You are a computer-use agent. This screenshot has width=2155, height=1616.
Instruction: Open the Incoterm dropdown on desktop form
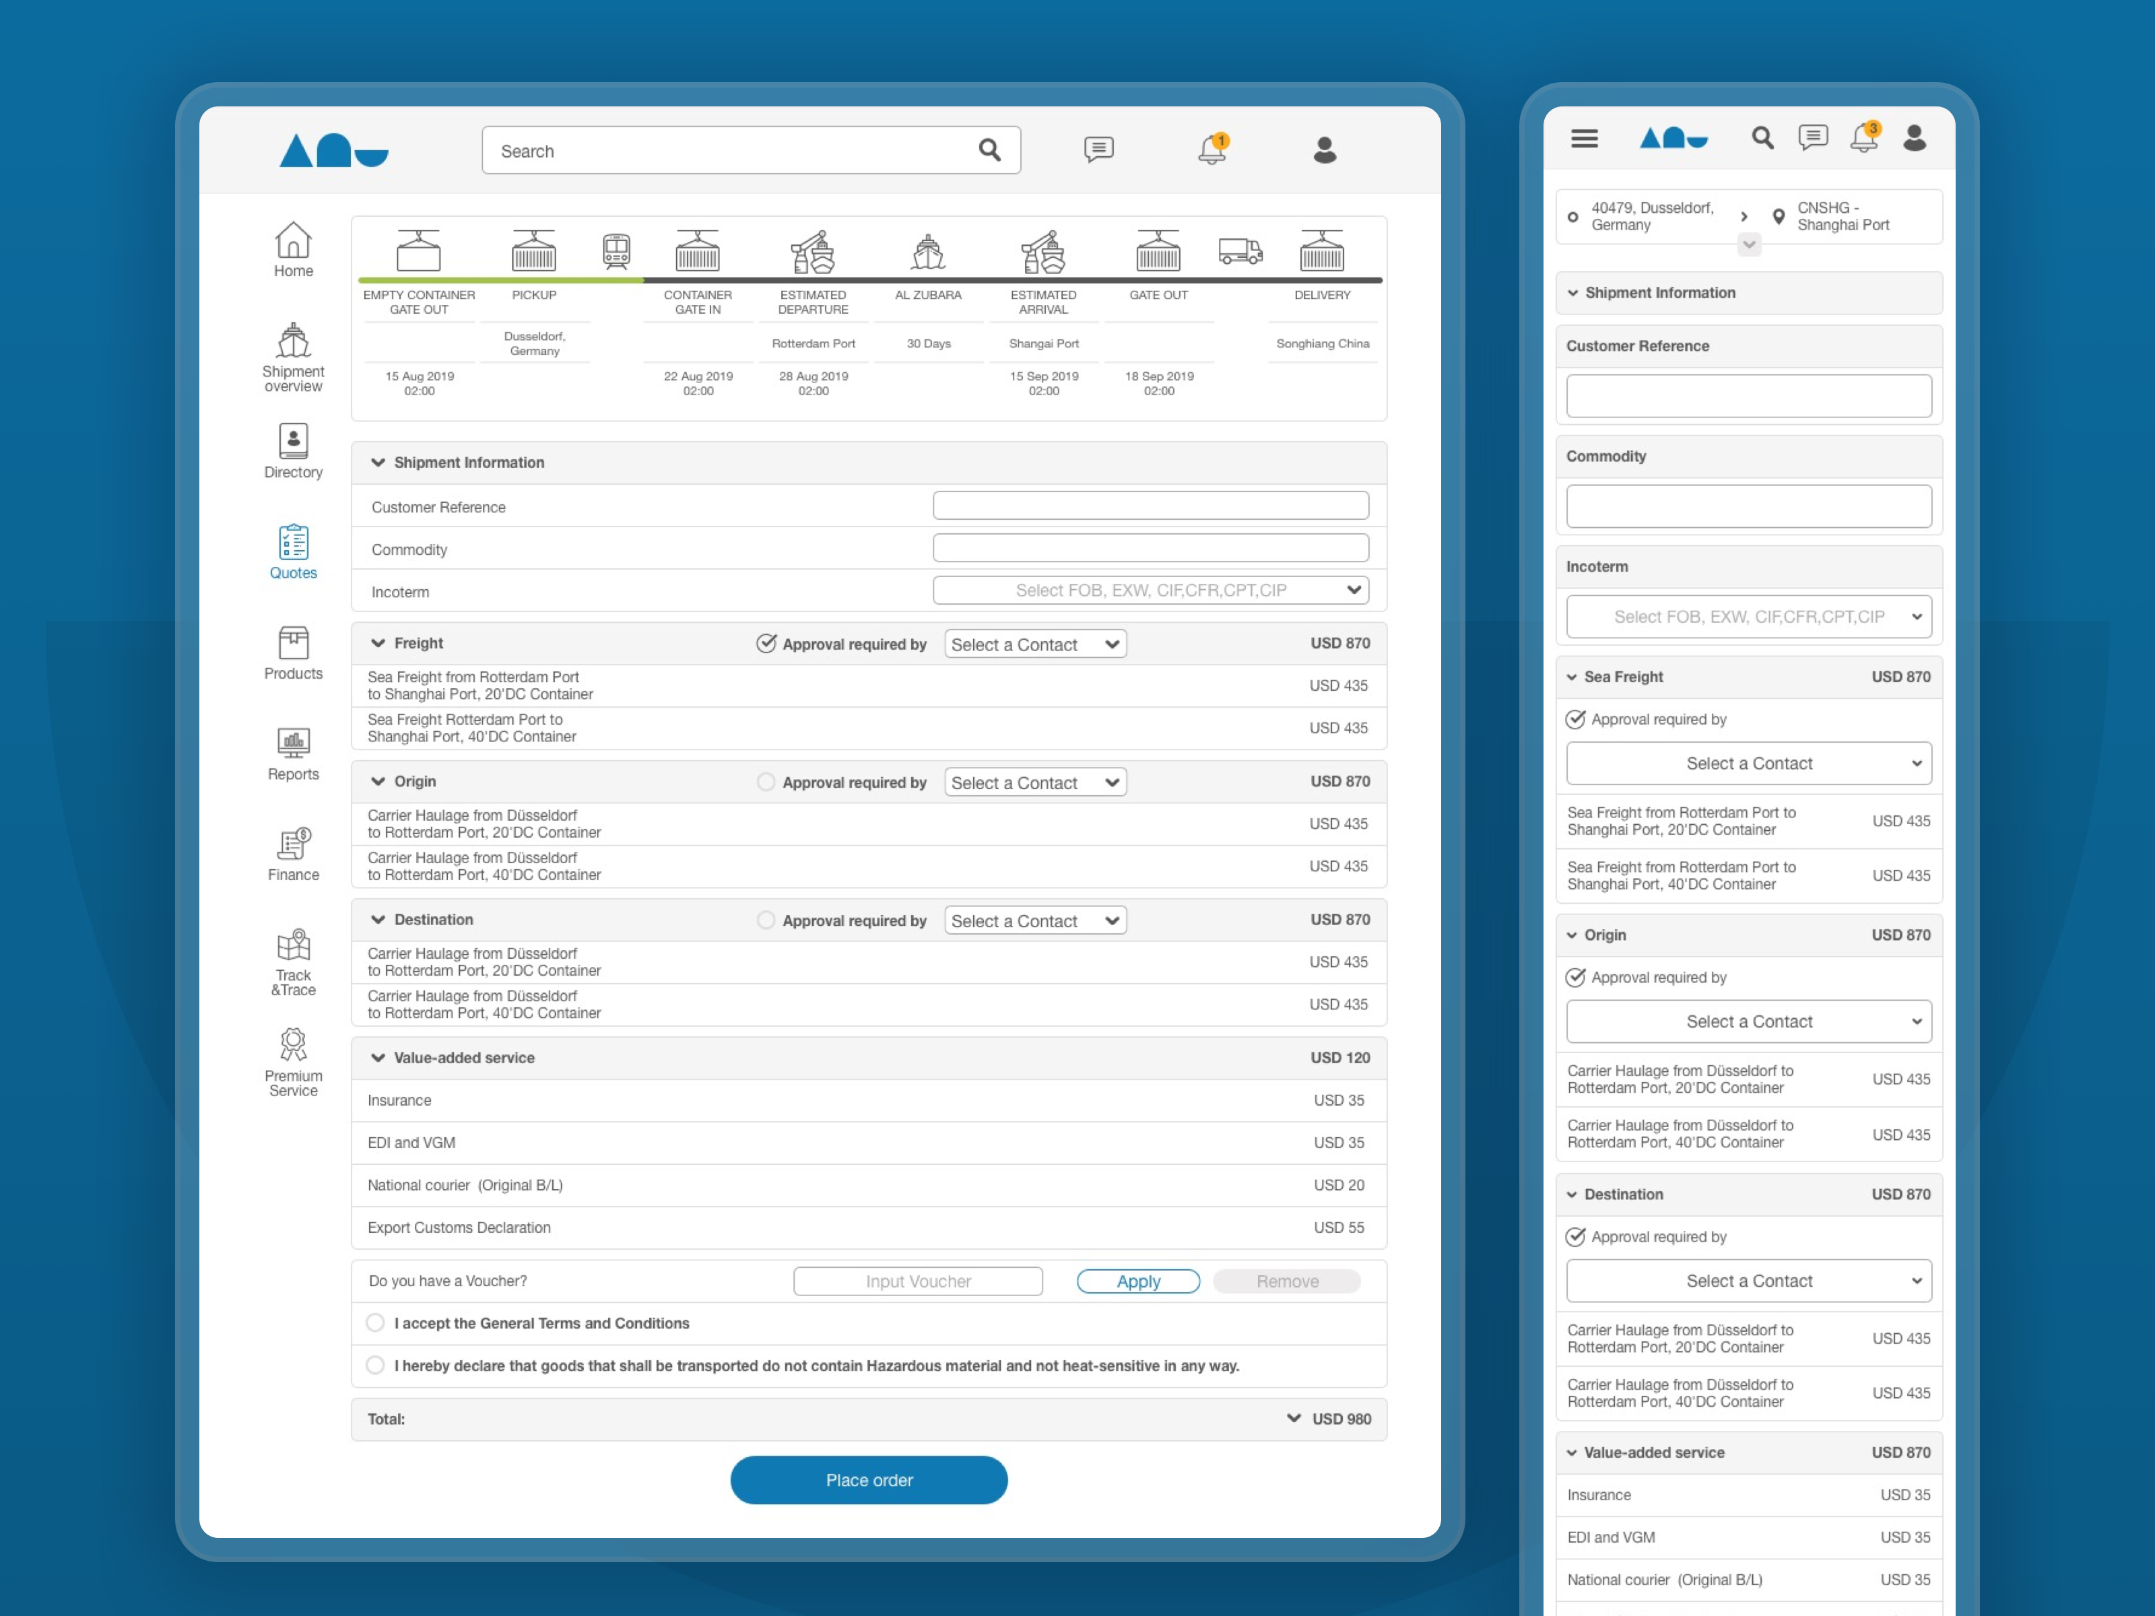click(1150, 589)
